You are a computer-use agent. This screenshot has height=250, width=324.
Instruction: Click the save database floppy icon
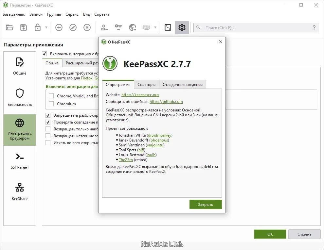[x=24, y=27]
